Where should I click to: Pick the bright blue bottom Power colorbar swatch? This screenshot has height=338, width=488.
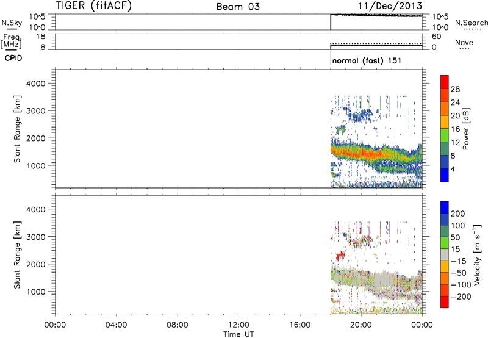pos(445,175)
